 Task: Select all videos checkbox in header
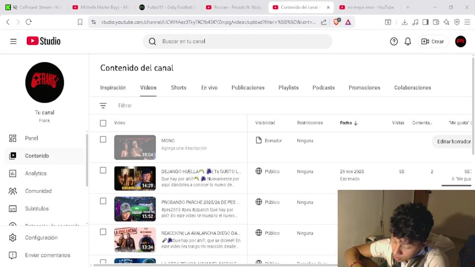[103, 123]
